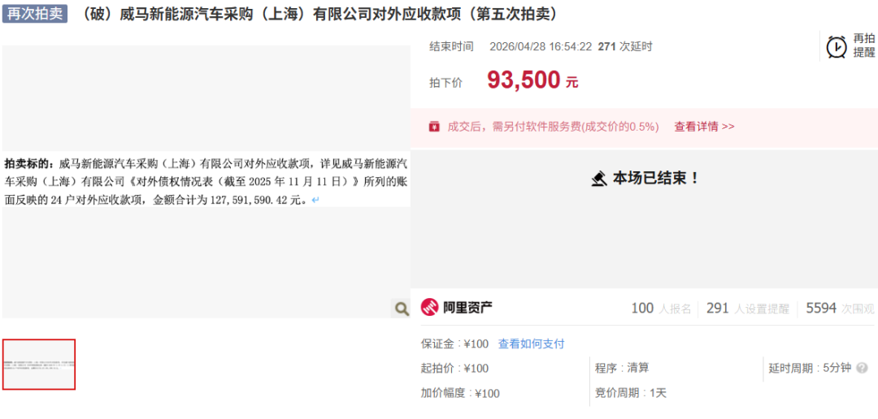Click the 93,500 元 final price
Viewport: 878px width, 419px height.
(532, 80)
